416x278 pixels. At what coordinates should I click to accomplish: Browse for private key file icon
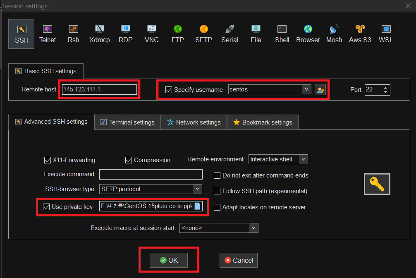pos(197,206)
